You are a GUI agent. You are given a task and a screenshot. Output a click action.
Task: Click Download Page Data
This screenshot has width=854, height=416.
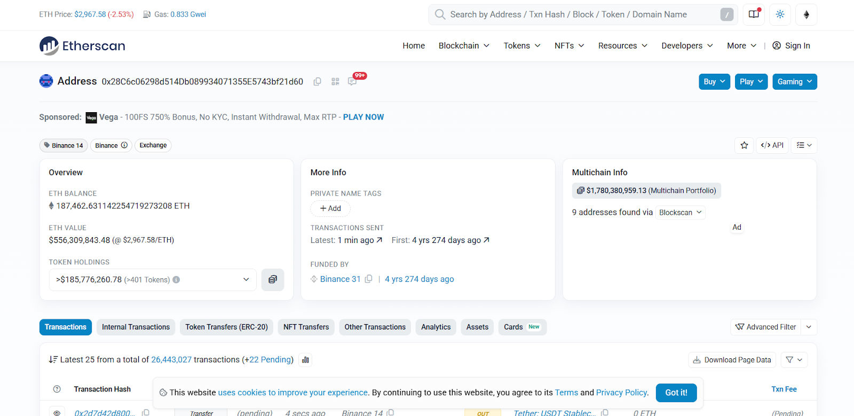(732, 360)
